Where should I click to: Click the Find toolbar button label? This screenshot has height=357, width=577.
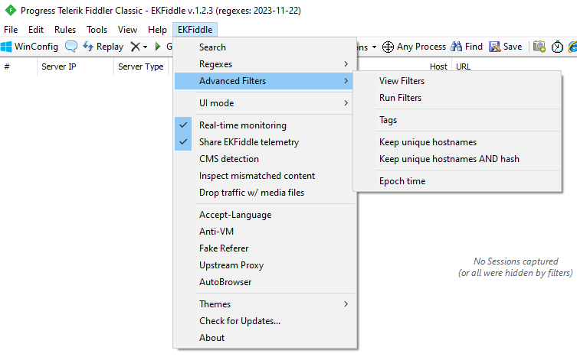(474, 47)
